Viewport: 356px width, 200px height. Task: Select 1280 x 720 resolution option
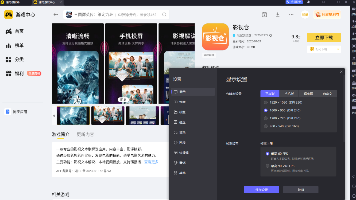pos(266,118)
